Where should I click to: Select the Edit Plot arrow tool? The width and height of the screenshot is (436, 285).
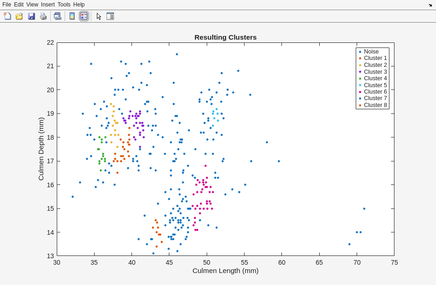click(x=99, y=16)
